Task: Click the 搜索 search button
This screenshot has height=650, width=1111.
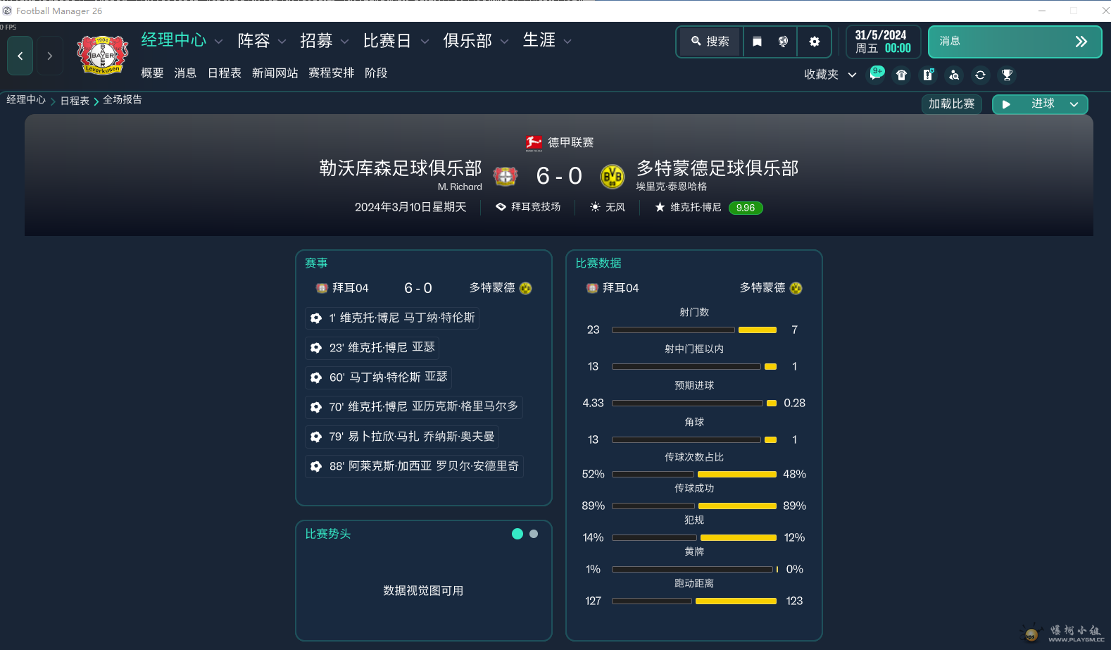Action: [x=710, y=42]
